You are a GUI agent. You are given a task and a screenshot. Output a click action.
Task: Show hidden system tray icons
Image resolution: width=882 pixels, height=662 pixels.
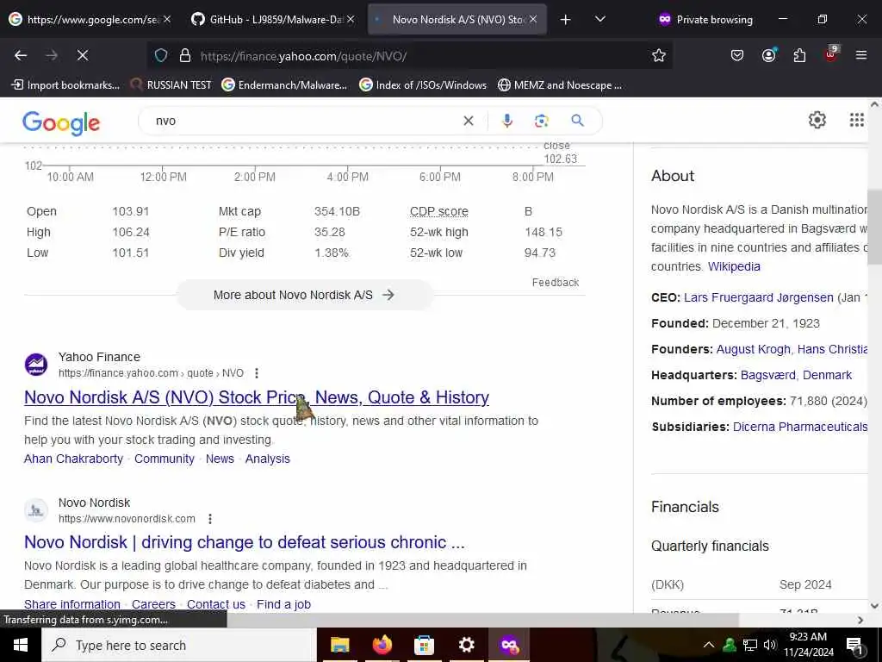709,645
